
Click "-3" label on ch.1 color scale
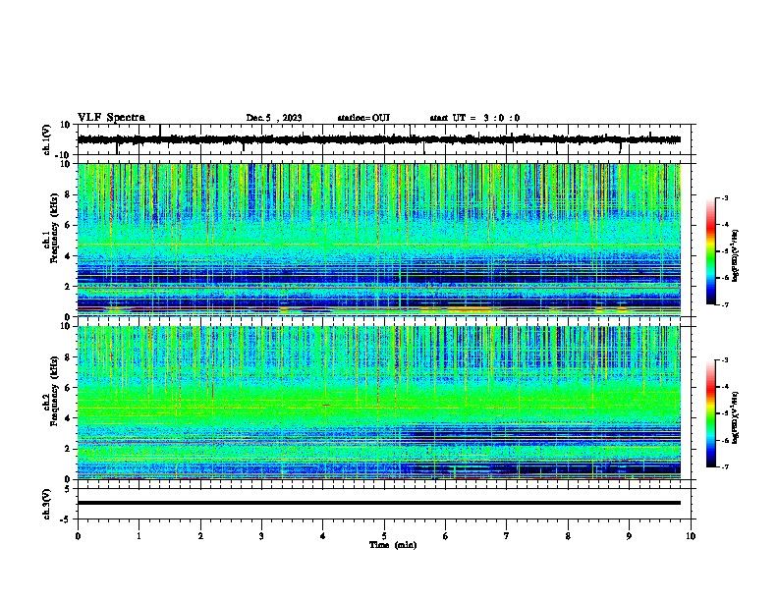click(725, 197)
